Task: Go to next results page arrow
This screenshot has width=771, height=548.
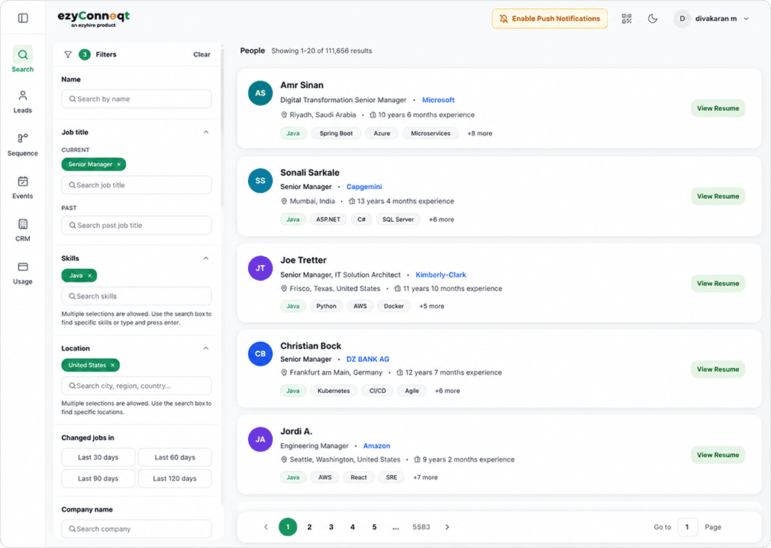Action: 447,527
